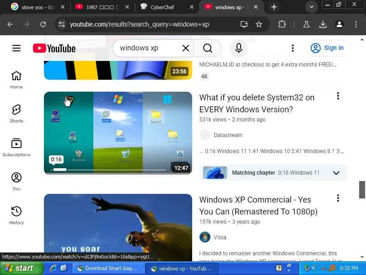Select 'windows xp - YouTub...' taskbar button

pyautogui.click(x=182, y=268)
